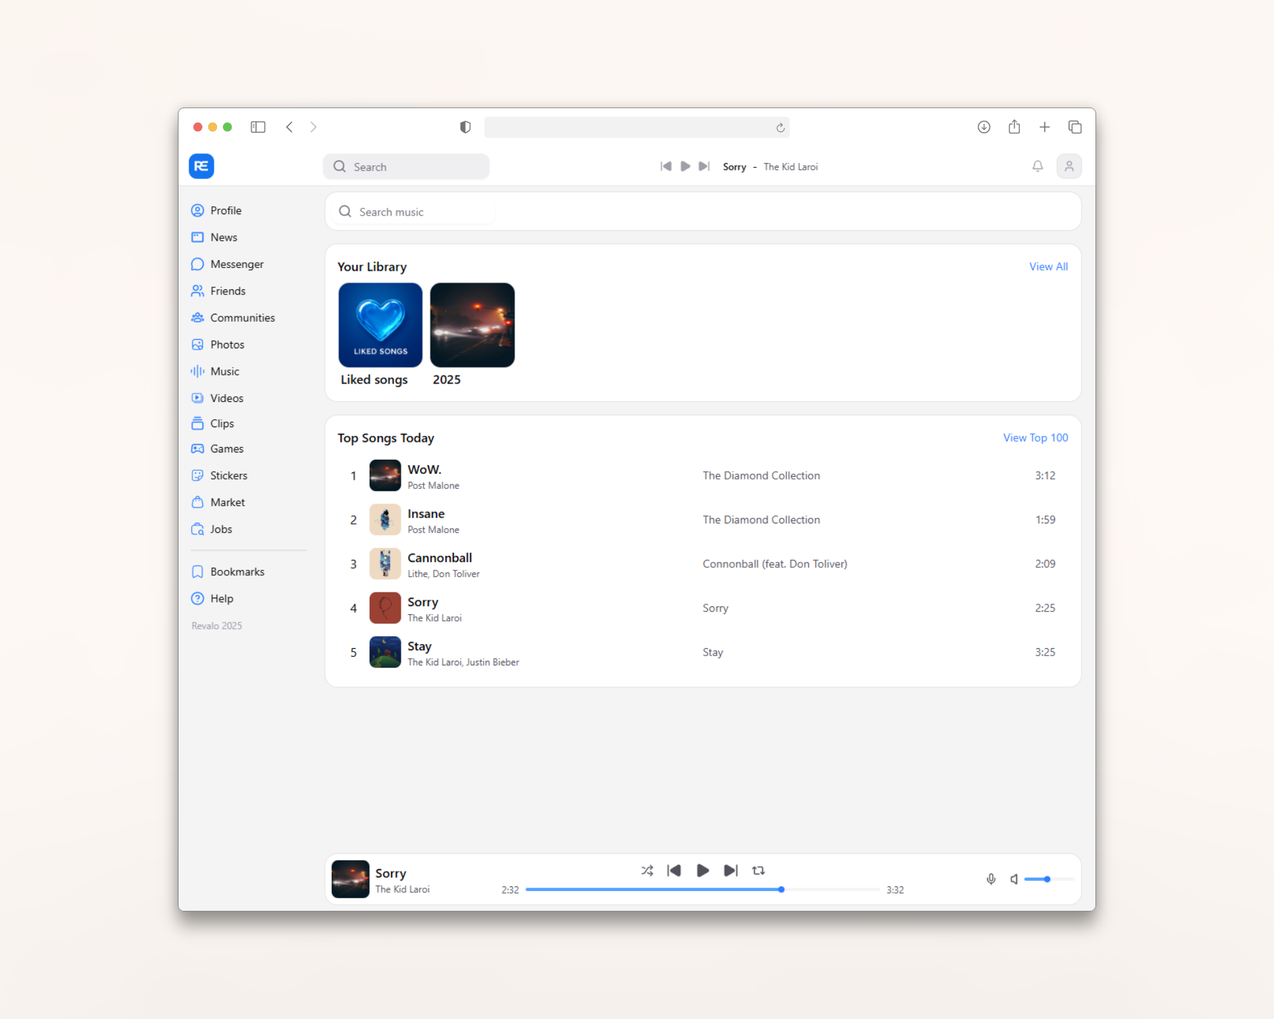
Task: Mute audio via the volume speaker icon
Action: pyautogui.click(x=1013, y=879)
